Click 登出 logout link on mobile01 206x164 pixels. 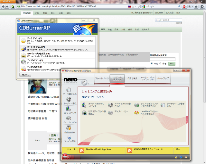pos(178,13)
